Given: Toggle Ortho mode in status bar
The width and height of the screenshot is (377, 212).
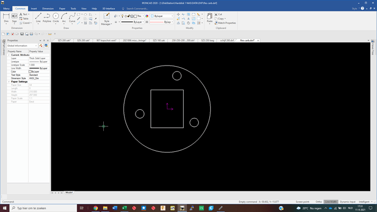Looking at the screenshot, I should coord(319,202).
